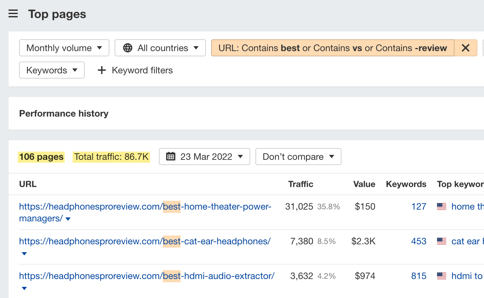Expand details for best-hdmi-audio-extractor URL
The image size is (484, 298).
tap(24, 288)
